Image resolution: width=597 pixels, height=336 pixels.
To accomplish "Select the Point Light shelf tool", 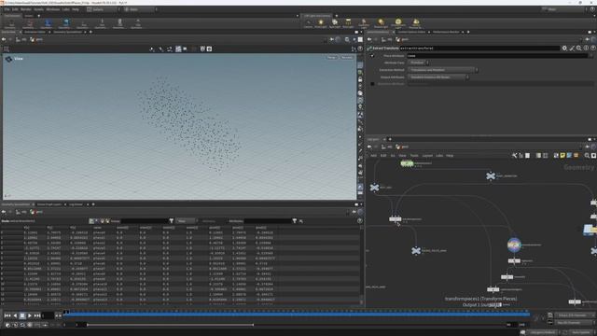I will coord(321,23).
